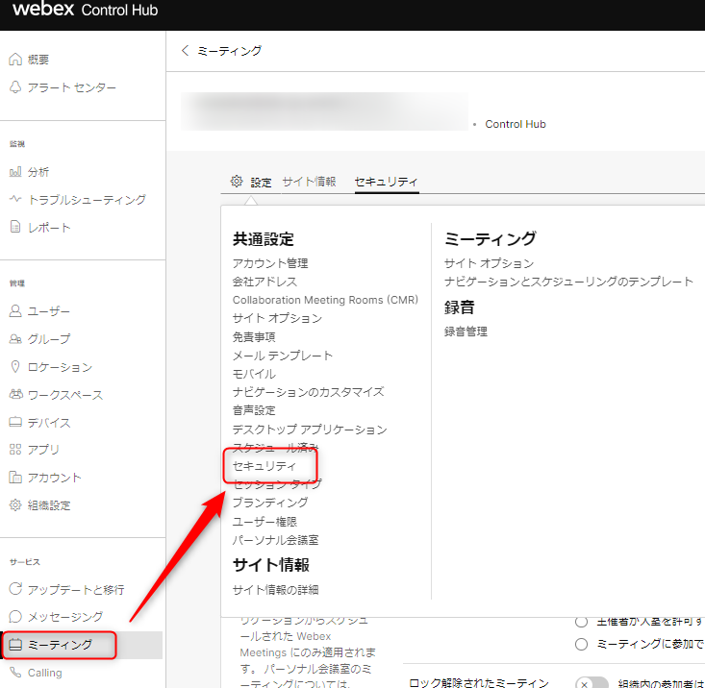Click the Calling phone icon
705x688 pixels.
(15, 673)
